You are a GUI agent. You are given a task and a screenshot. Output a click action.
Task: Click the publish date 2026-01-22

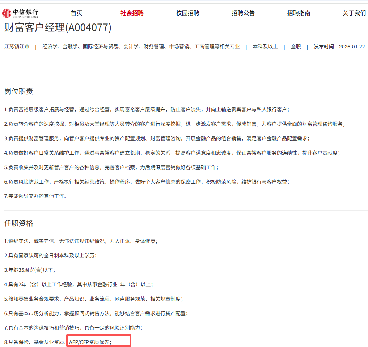(x=352, y=47)
